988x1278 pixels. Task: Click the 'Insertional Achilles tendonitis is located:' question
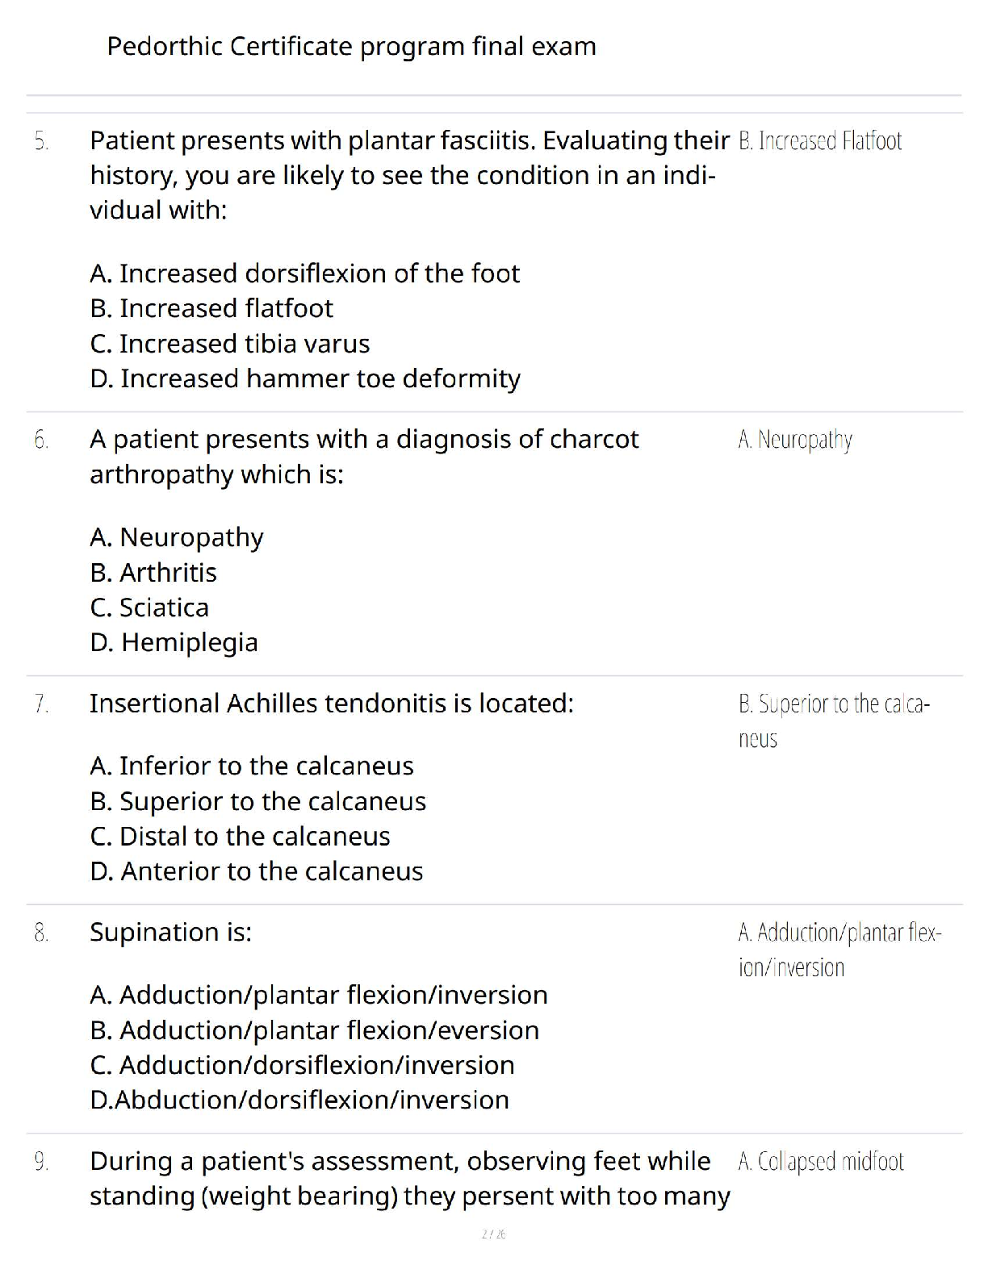click(x=331, y=704)
